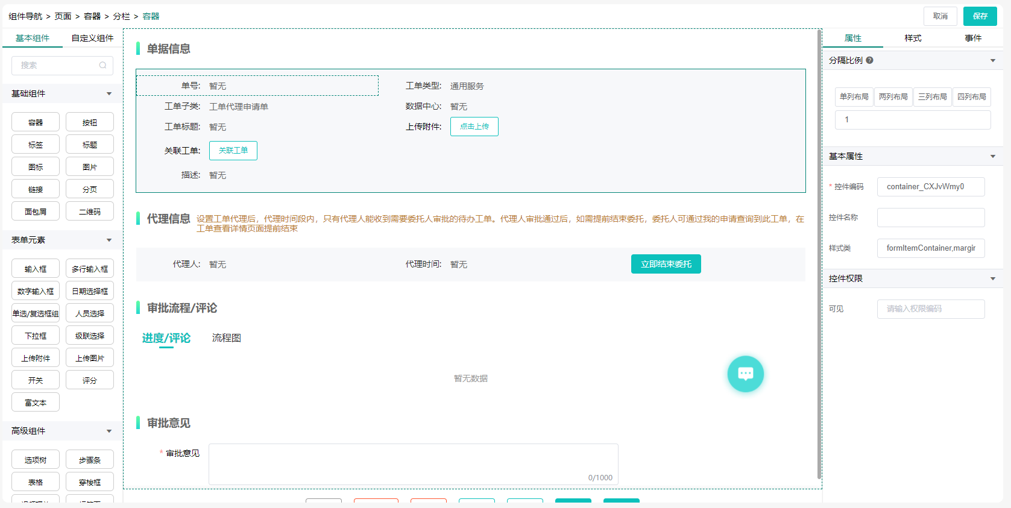The height and width of the screenshot is (508, 1011).
Task: Select the 容器 component
Action: [x=36, y=122]
